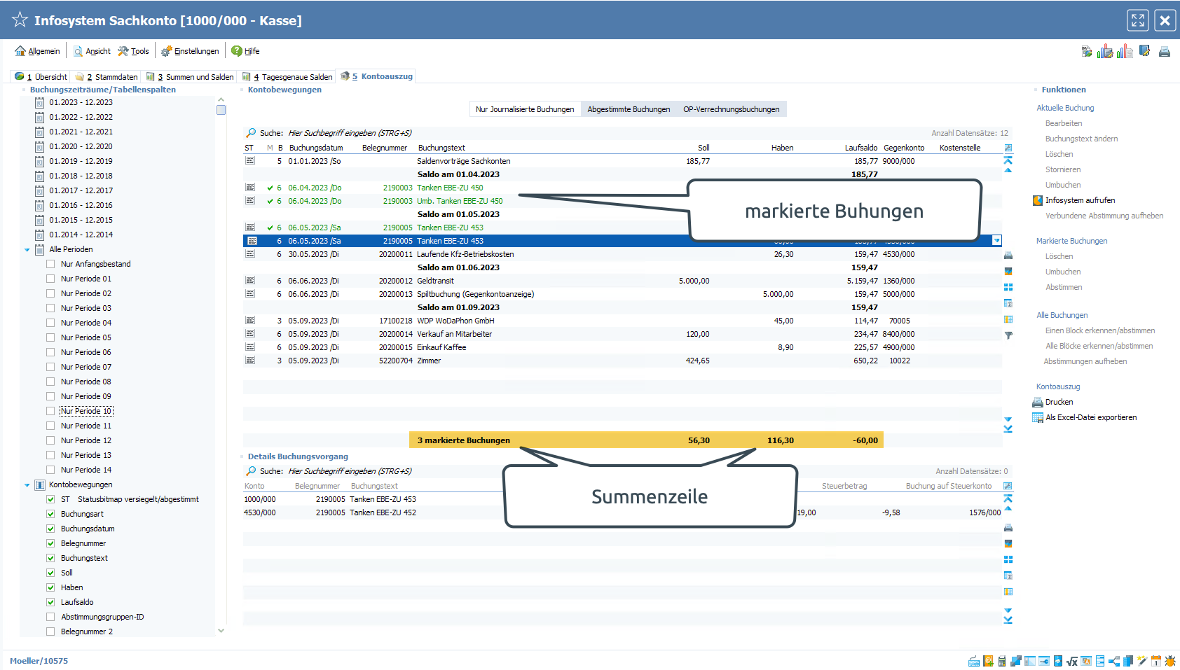Enable the Nur Periode 05 checkbox

click(50, 337)
